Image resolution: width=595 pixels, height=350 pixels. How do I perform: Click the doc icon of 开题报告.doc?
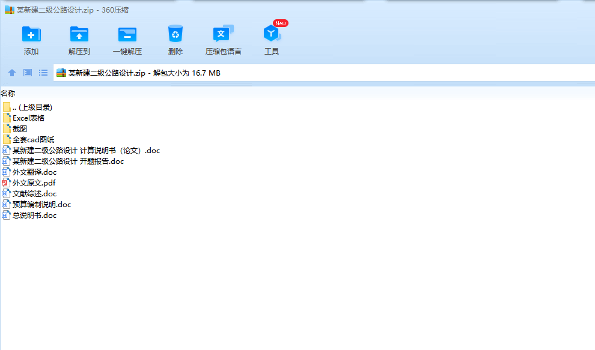[x=6, y=161]
